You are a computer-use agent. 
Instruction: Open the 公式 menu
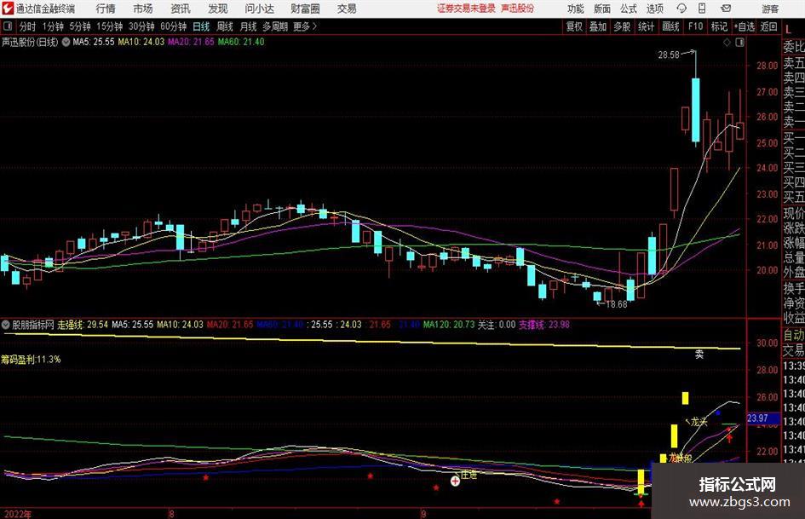pos(629,9)
